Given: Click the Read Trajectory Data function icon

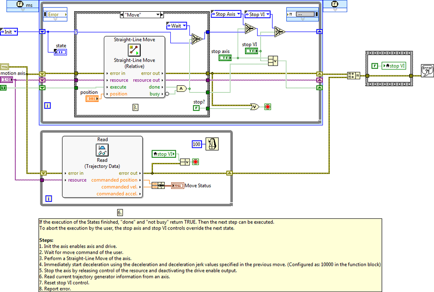Looking at the screenshot, I should click(102, 150).
